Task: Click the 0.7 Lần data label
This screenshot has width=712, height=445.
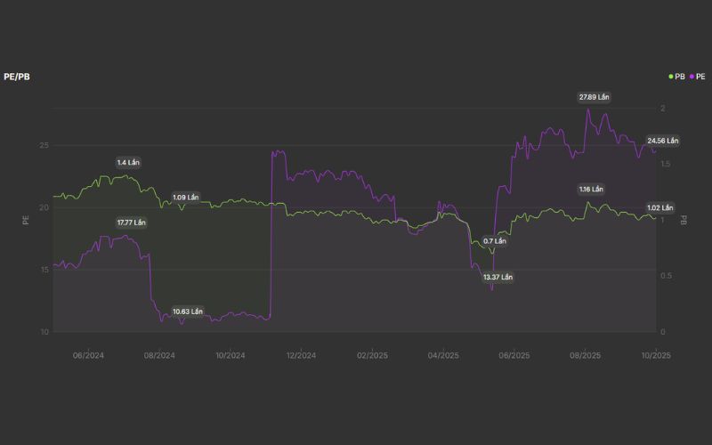Action: click(x=494, y=241)
